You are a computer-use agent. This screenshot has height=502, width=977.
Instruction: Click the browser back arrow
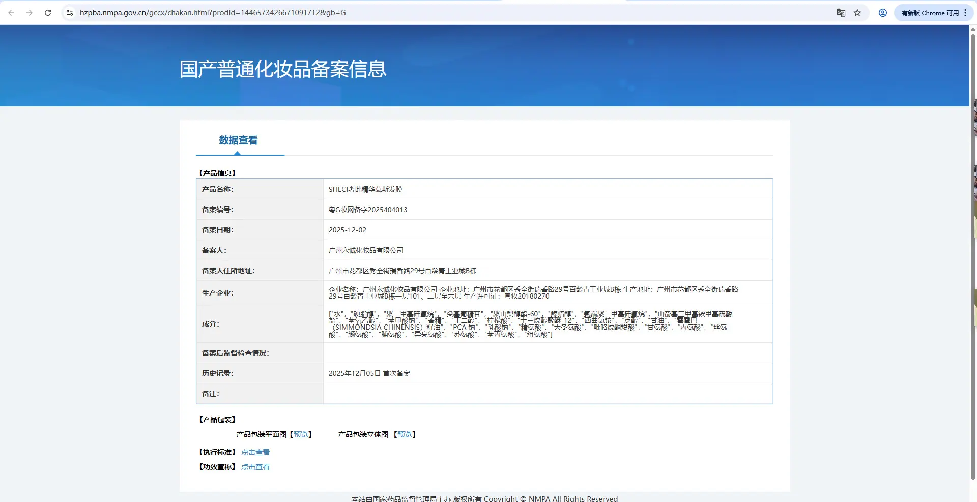coord(11,13)
